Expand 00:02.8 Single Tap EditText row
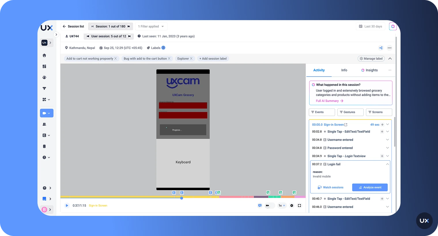 click(388, 132)
